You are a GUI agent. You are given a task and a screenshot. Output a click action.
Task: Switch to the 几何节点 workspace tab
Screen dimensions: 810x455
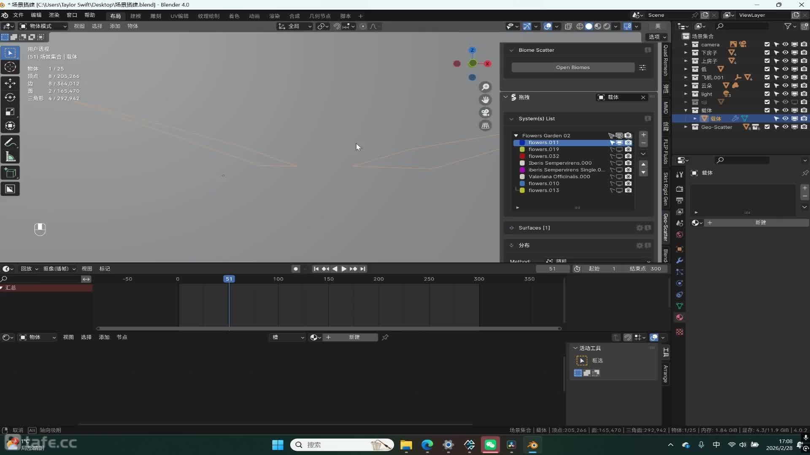(320, 16)
